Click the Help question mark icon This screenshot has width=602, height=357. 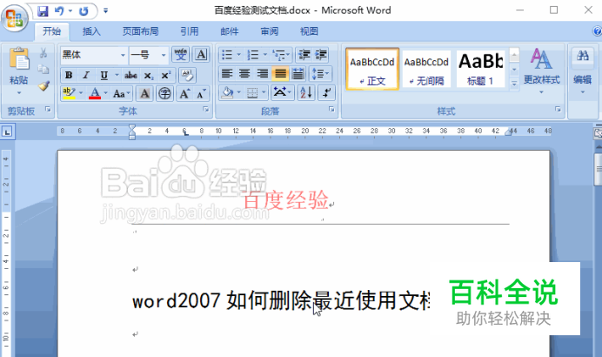click(598, 31)
